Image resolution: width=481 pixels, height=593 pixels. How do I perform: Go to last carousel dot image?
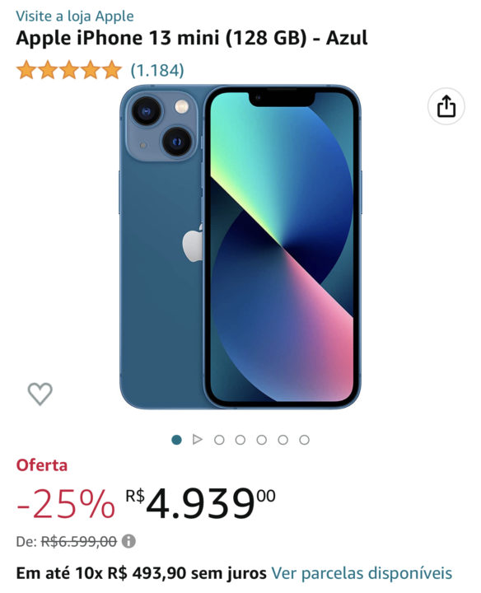pyautogui.click(x=305, y=440)
